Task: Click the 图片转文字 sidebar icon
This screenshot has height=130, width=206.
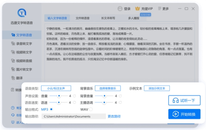Action: coord(13,69)
